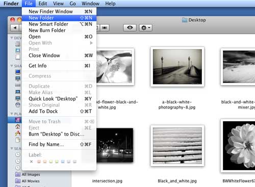Apply the red label color
The width and height of the screenshot is (255, 187).
coord(39,162)
